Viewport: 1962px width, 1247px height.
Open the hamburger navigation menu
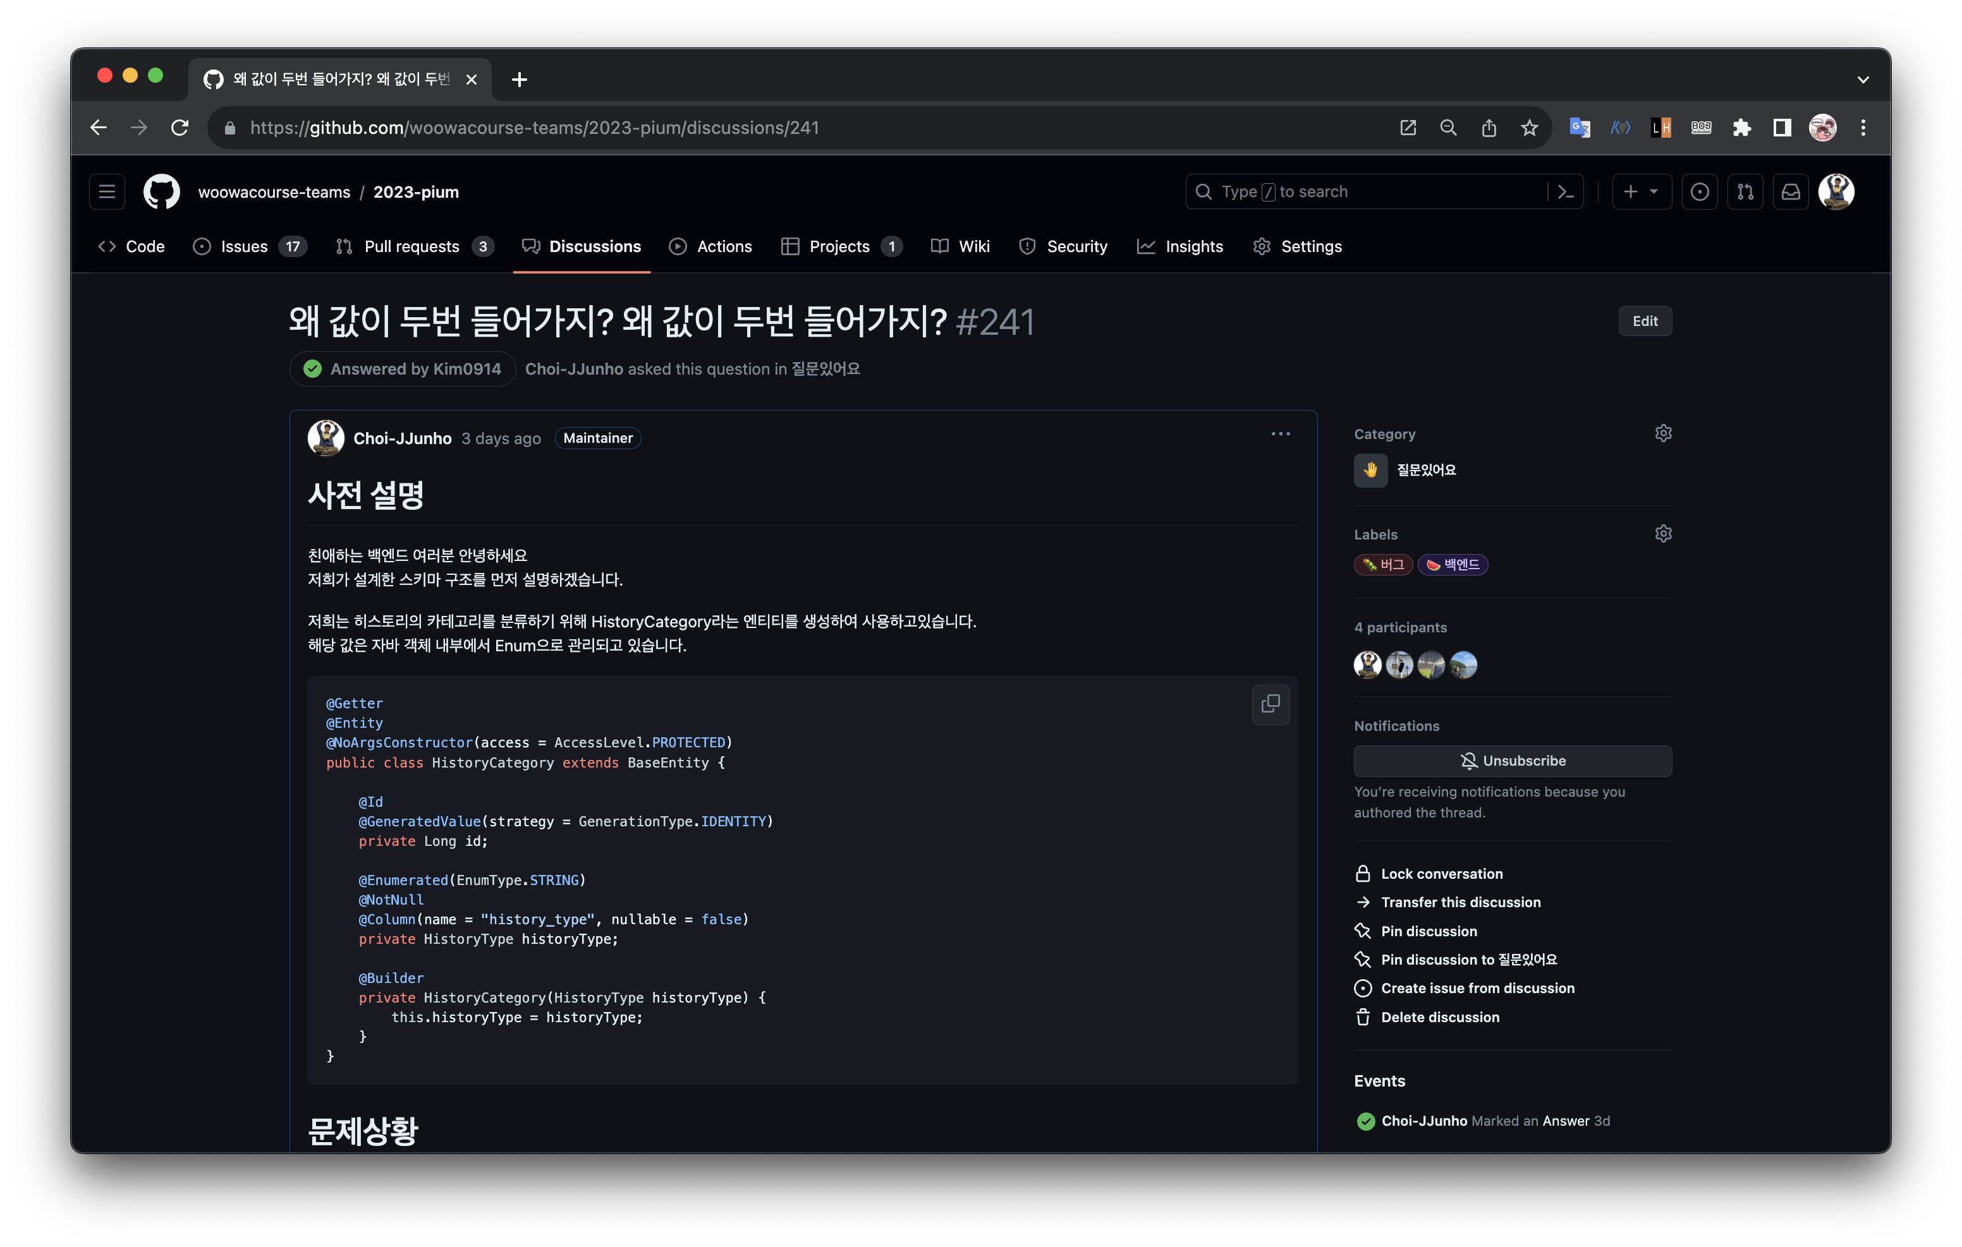pos(107,192)
